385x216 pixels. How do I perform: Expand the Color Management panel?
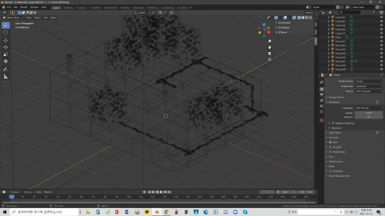pyautogui.click(x=339, y=176)
